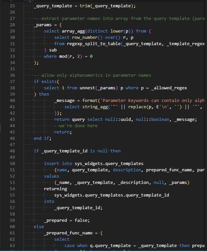
Task: Click 'string_agg' on line 41
Action: coord(95,107)
